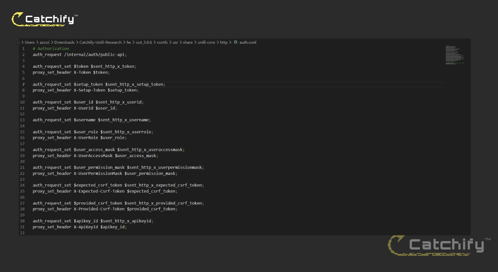Screen dimensions: 498x272
Task: Click 'auth_request_set $expected_csrf_token' line
Action: pyautogui.click(x=118, y=185)
